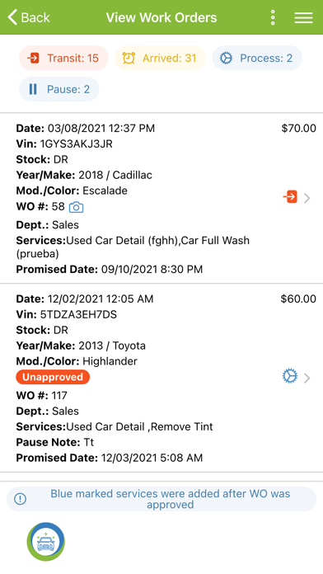Expand Toyota Highlander order with chevron

307,378
